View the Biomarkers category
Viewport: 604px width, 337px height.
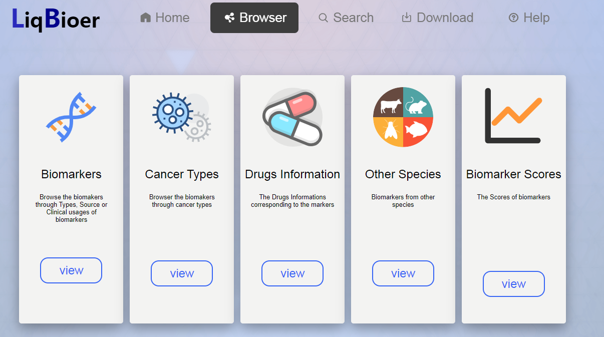point(71,270)
